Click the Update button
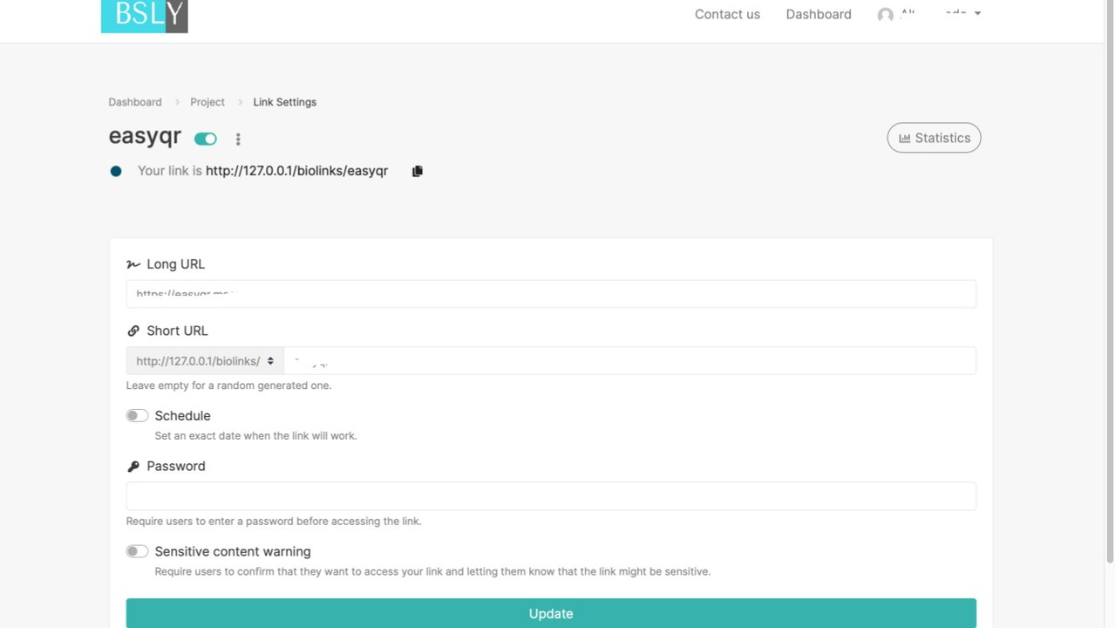This screenshot has width=1115, height=628. (x=551, y=613)
